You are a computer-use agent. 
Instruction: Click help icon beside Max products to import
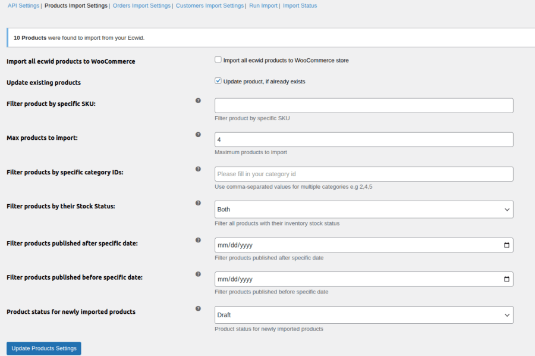[x=198, y=135]
